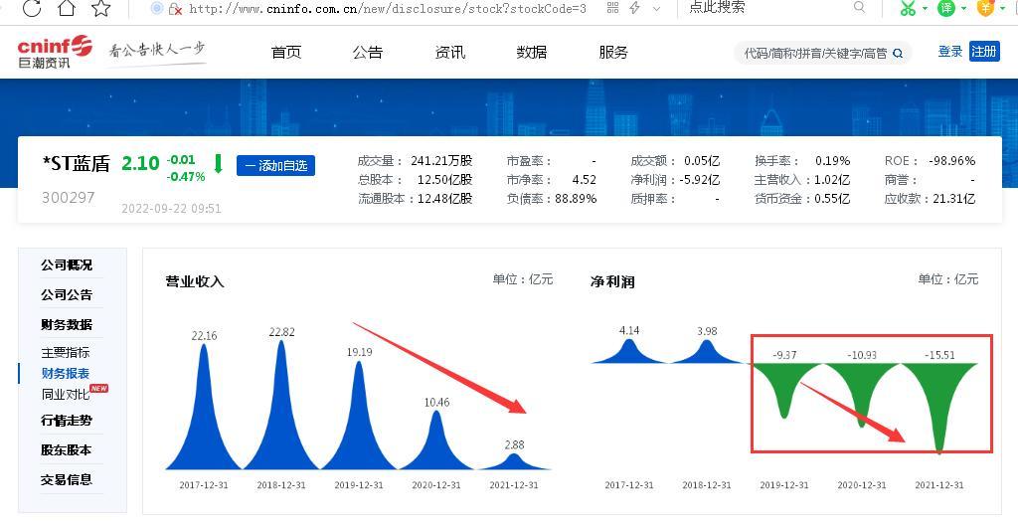Viewport: 1018px width, 526px height.
Task: Select 财务报表 sub-item
Action: [x=66, y=374]
